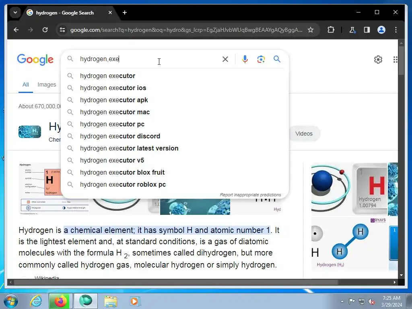
Task: Choose hydrogen executor v5 suggestion
Action: pos(175,161)
